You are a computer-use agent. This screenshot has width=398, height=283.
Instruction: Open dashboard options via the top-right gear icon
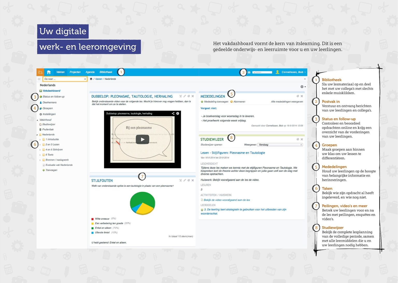coord(302,87)
